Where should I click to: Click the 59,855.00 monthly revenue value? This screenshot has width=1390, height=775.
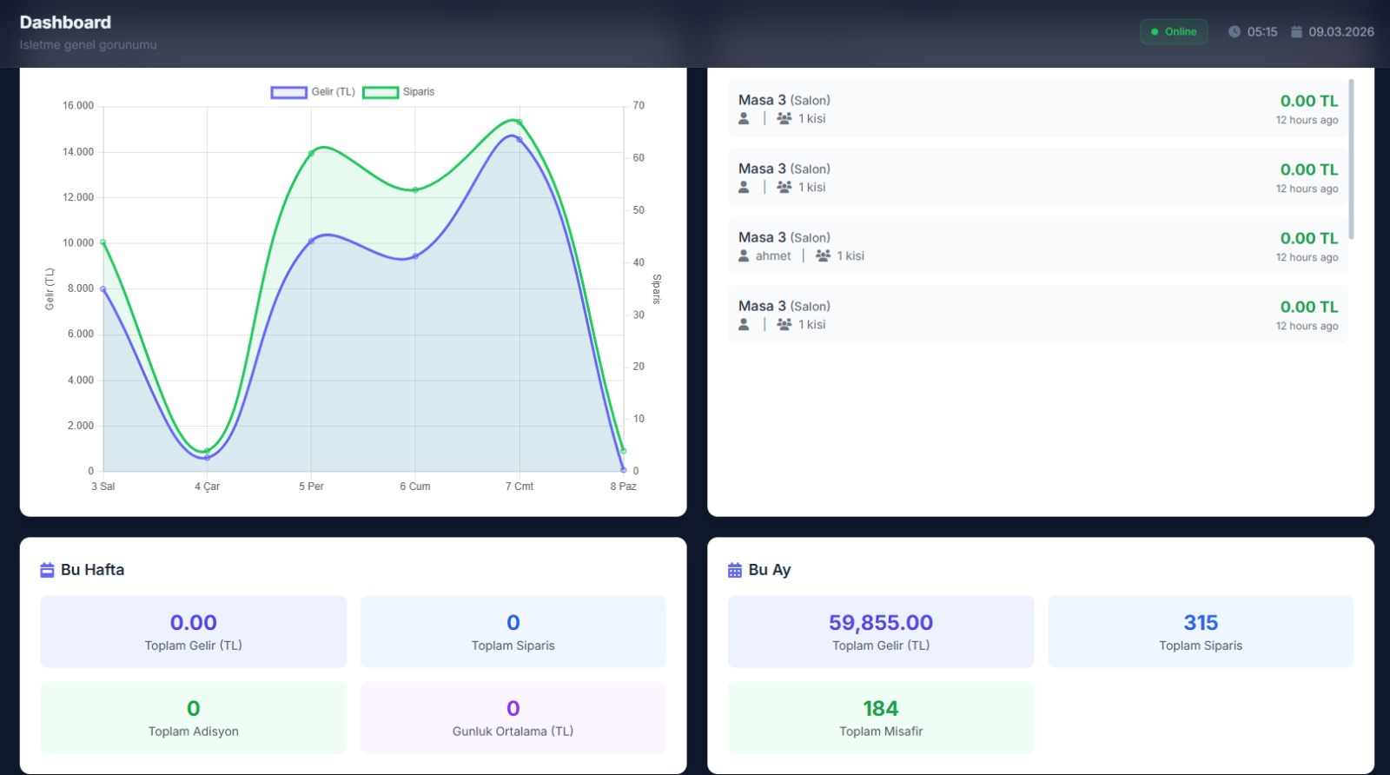(881, 623)
